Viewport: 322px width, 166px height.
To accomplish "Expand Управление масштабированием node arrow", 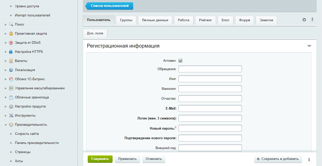I will coord(6,88).
